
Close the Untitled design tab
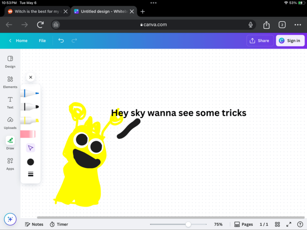click(132, 12)
